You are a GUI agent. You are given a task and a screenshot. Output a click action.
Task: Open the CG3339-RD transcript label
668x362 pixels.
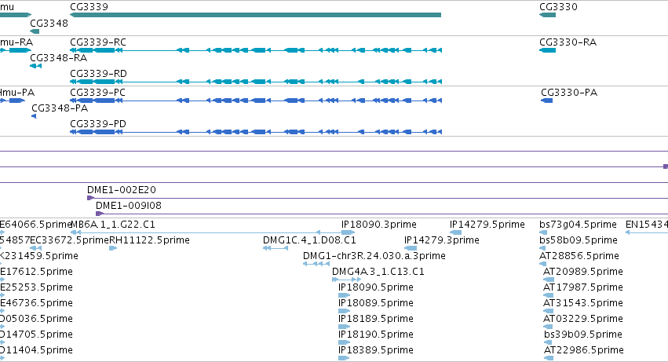98,74
